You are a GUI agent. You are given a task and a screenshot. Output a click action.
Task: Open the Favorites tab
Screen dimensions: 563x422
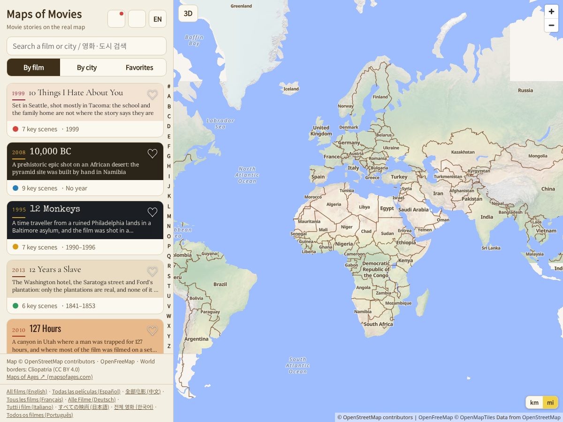(x=139, y=68)
